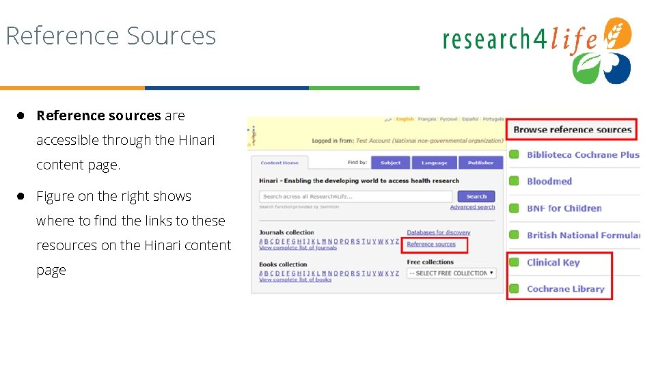Open the Advanced search link
The width and height of the screenshot is (656, 369).
472,207
